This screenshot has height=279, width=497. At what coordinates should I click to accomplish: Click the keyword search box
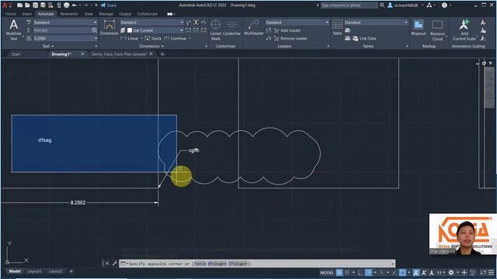click(x=349, y=5)
